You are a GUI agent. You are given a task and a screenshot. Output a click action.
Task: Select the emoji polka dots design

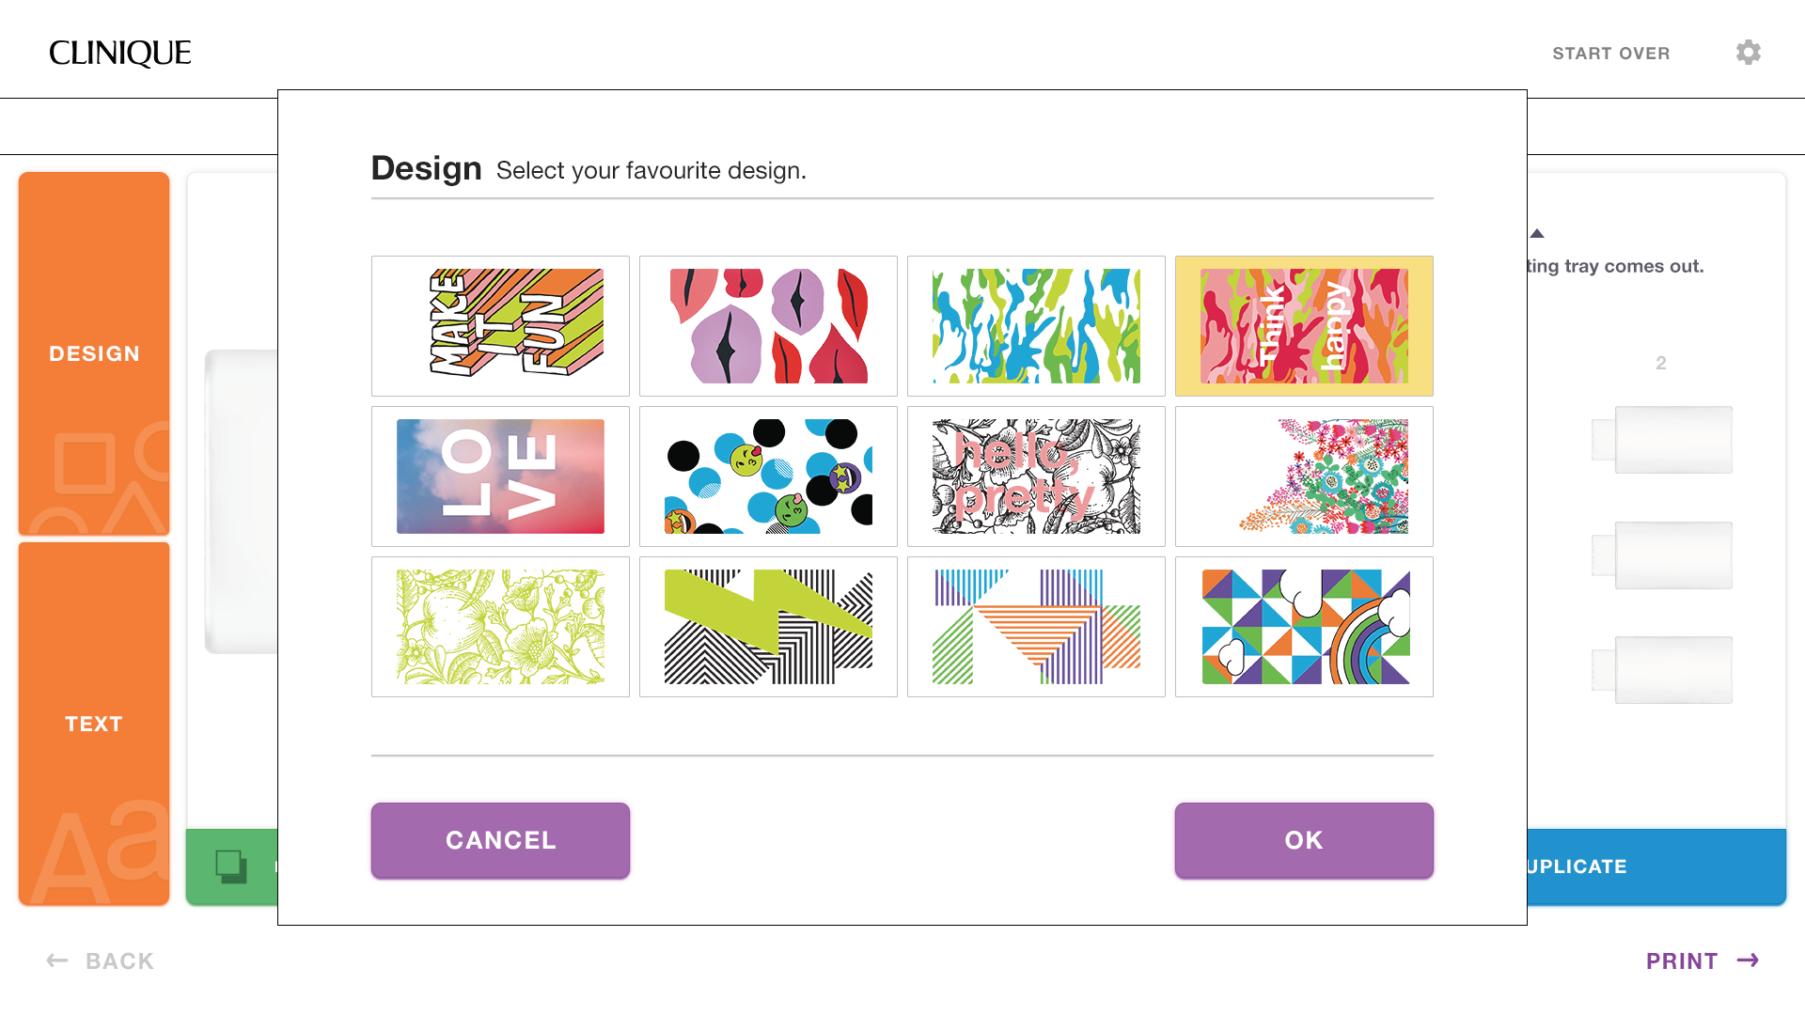tap(768, 476)
